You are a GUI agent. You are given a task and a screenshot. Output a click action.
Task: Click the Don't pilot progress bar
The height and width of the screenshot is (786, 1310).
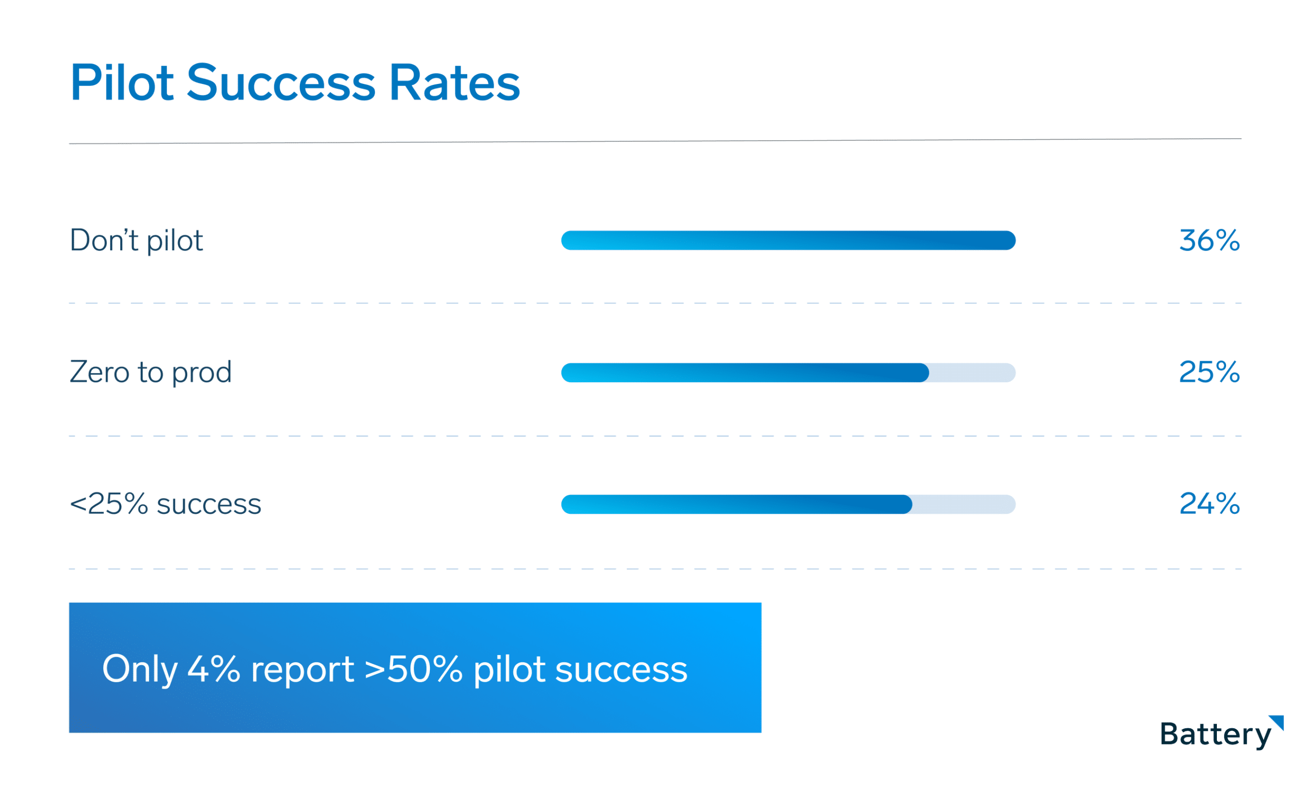tap(788, 241)
